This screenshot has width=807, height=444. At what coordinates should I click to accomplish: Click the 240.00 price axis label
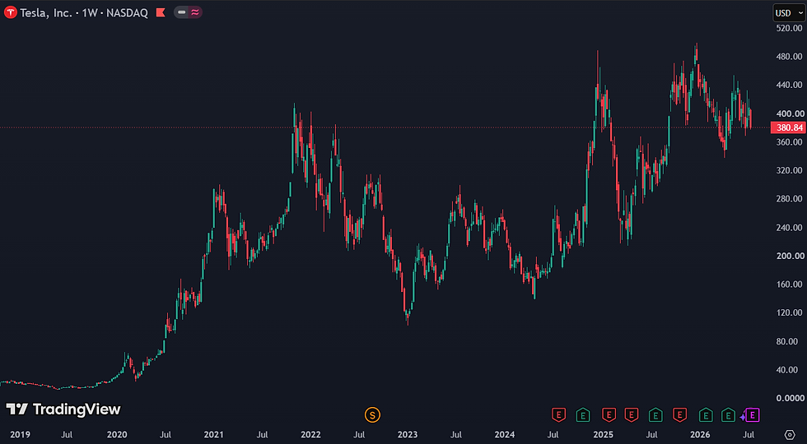click(x=790, y=227)
